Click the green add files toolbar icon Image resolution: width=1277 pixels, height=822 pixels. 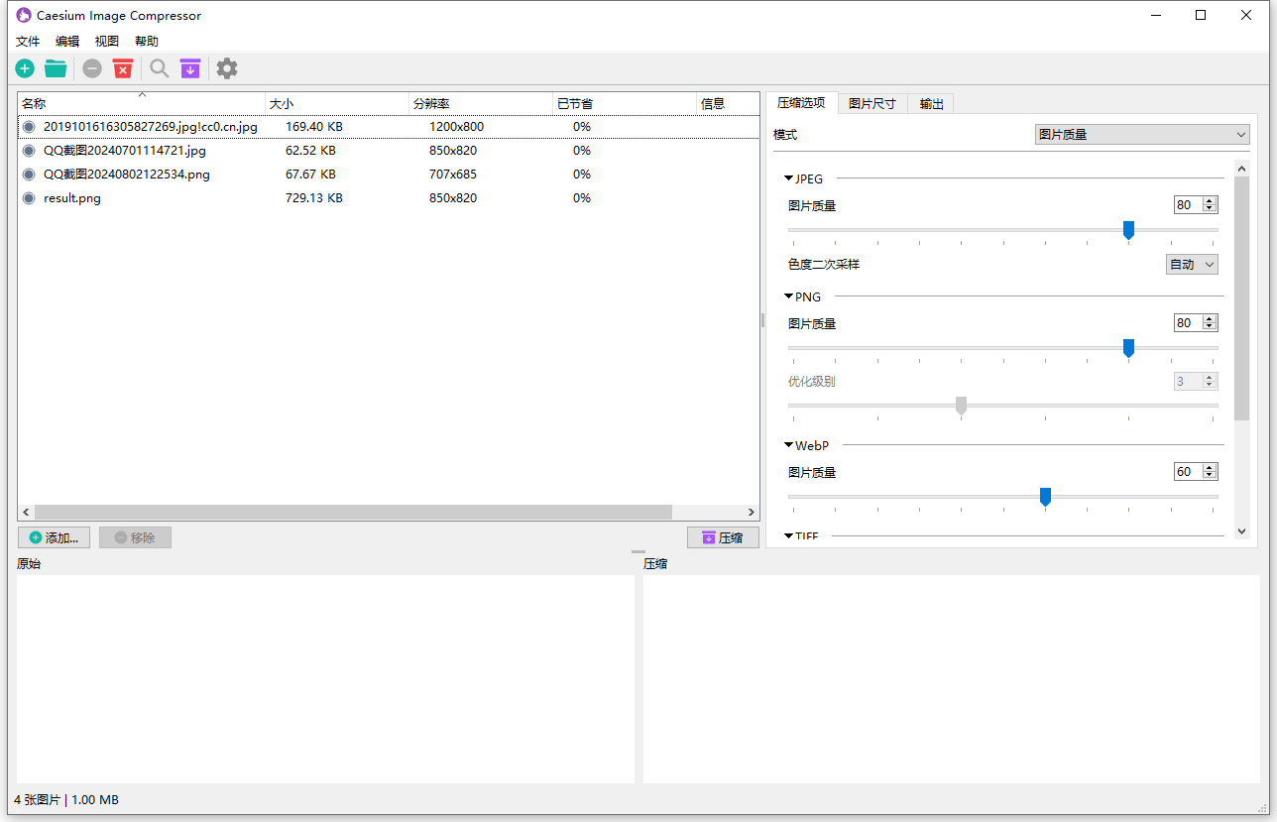[x=25, y=68]
